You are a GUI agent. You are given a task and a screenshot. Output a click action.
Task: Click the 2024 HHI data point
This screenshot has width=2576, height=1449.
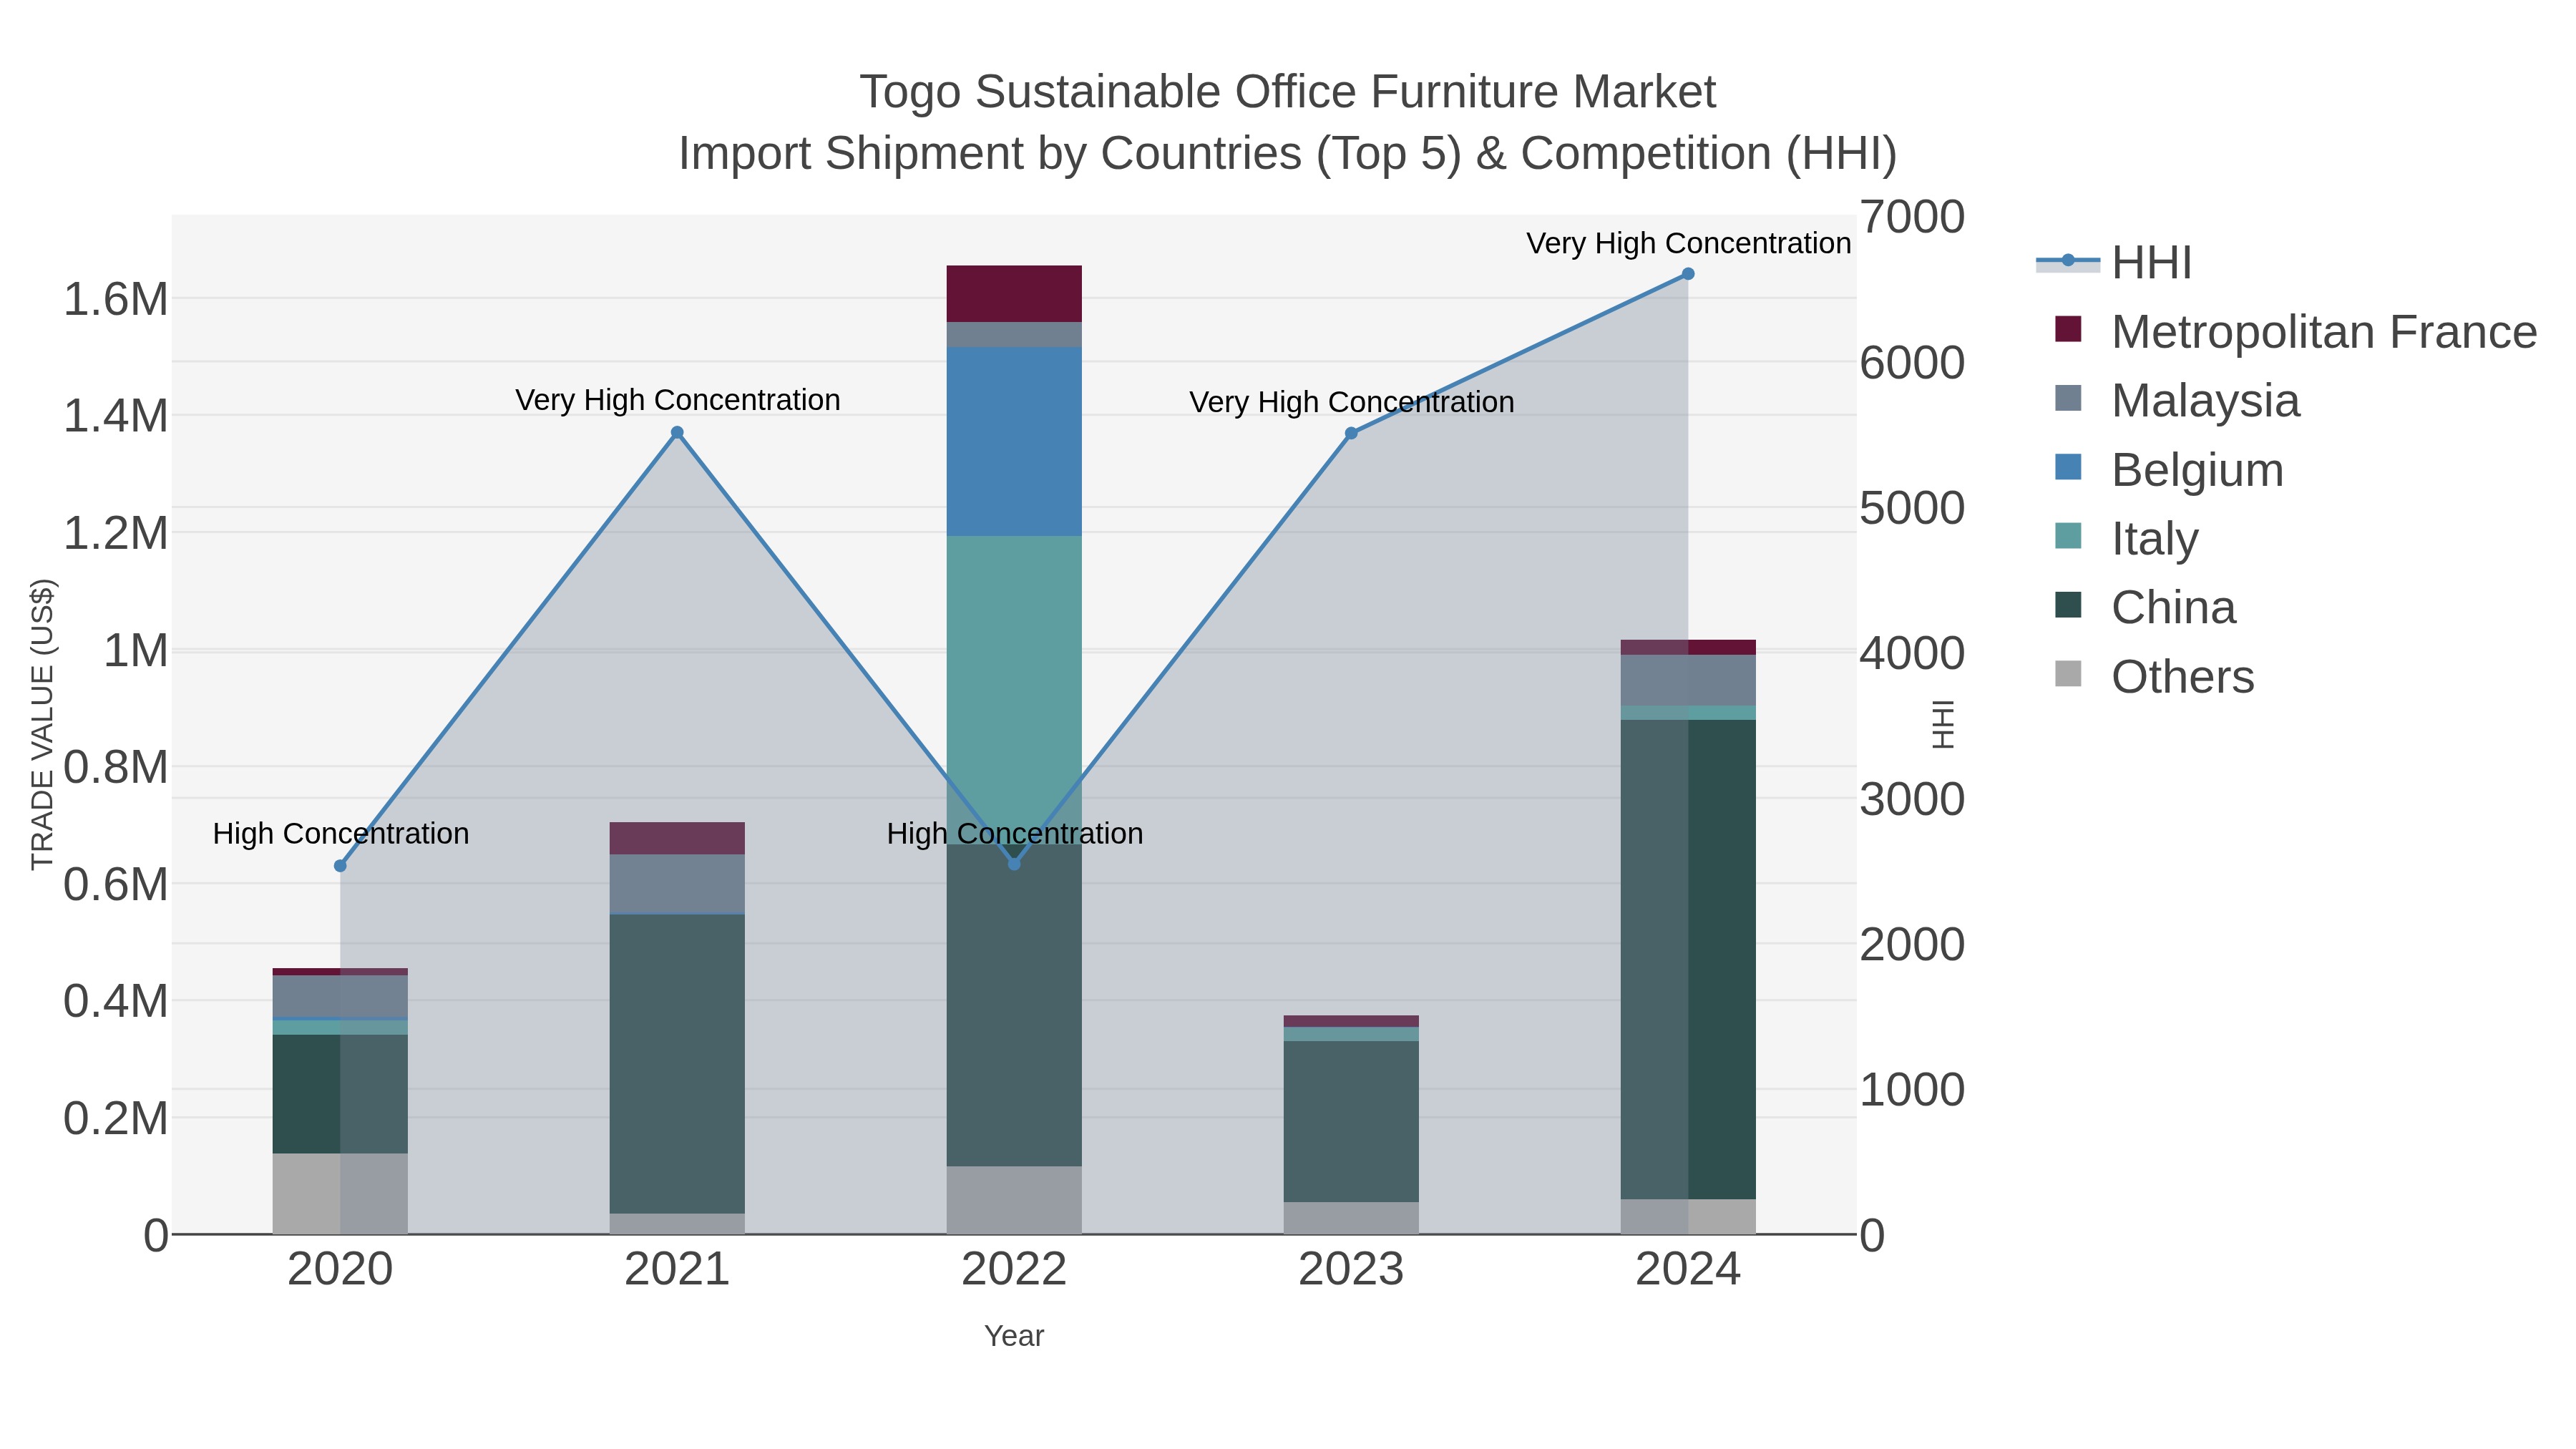[x=1688, y=274]
